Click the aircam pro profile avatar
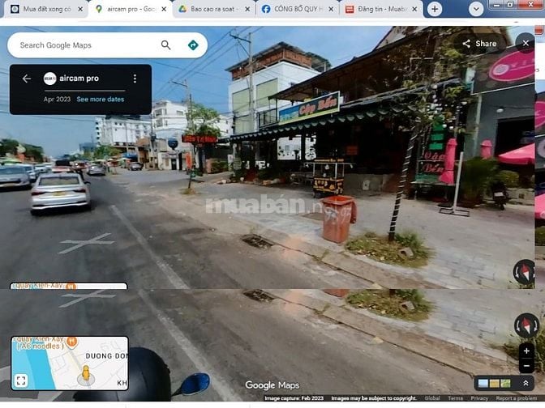 (x=49, y=79)
